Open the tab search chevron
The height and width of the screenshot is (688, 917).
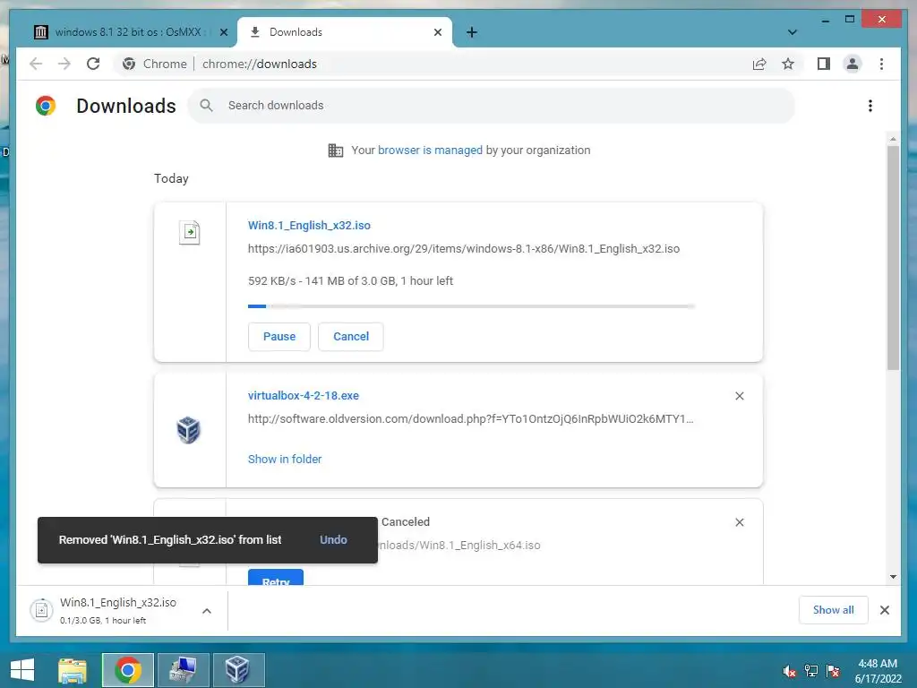tap(793, 32)
